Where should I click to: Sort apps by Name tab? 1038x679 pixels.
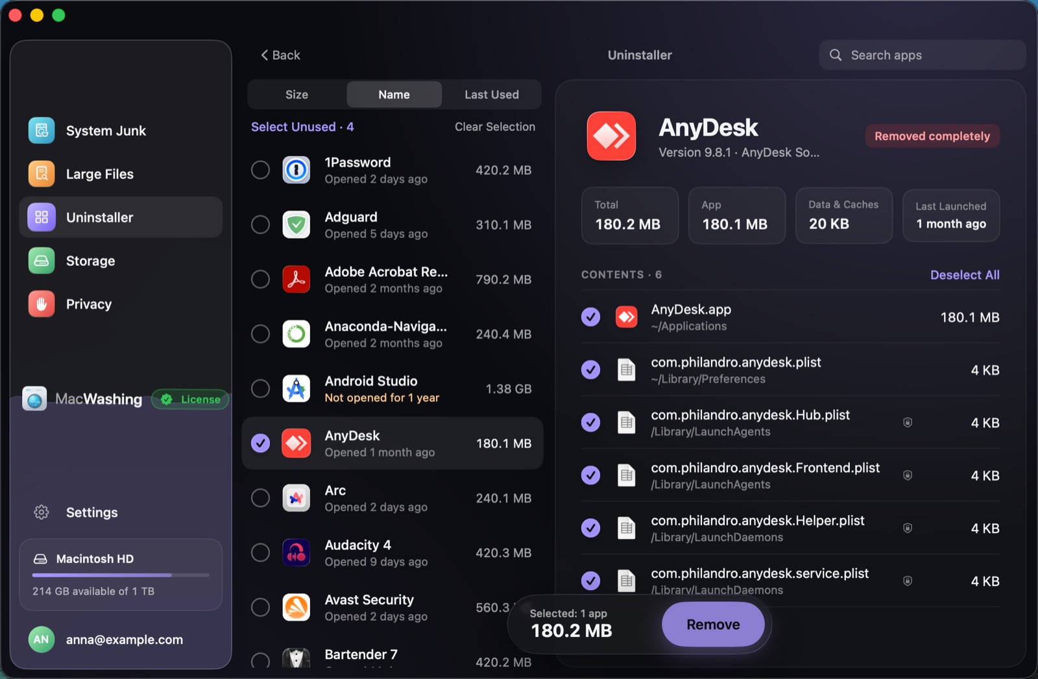coord(394,95)
